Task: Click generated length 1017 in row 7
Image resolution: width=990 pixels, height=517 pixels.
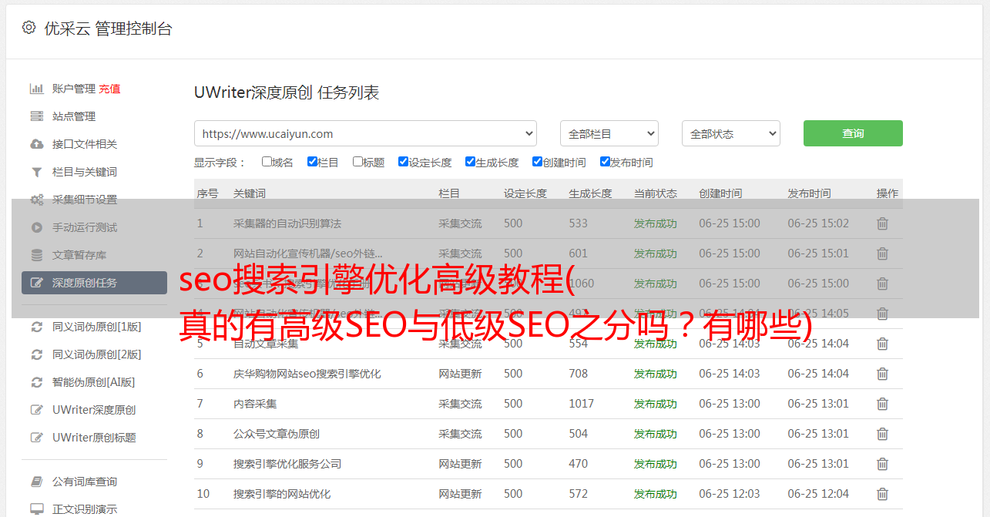Action: pyautogui.click(x=582, y=404)
